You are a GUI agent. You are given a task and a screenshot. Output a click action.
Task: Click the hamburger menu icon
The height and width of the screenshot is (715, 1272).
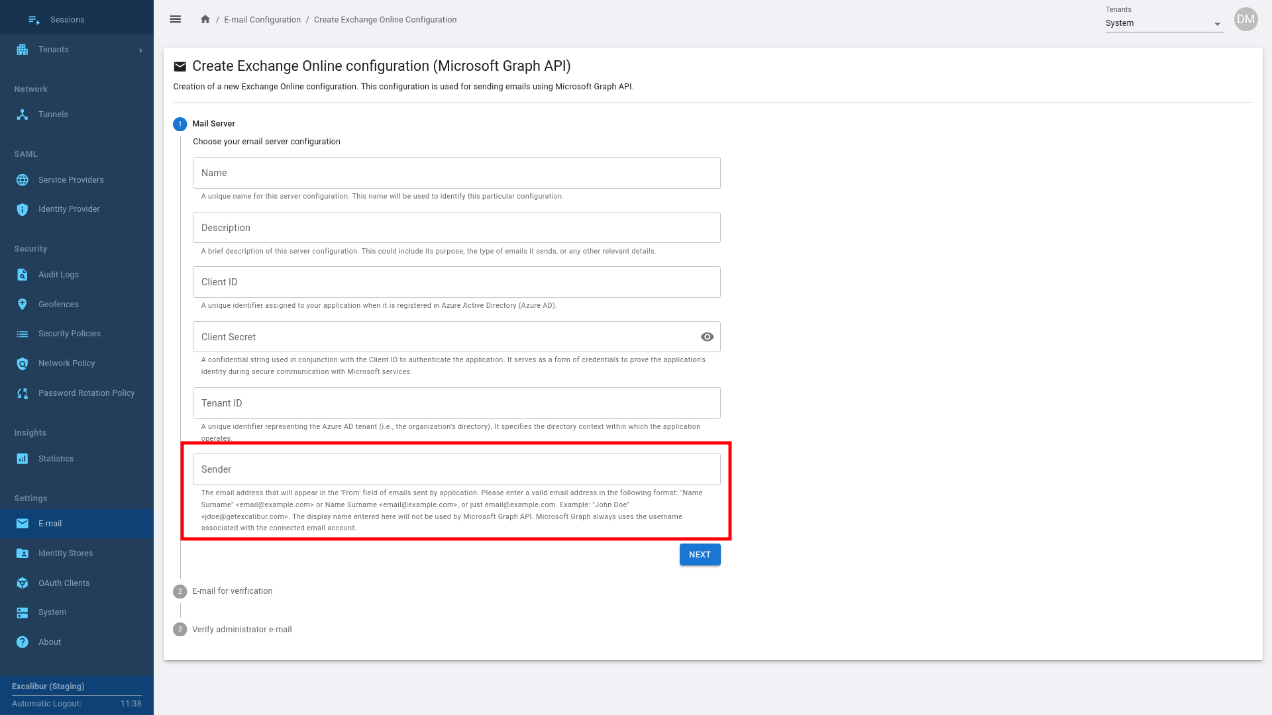[175, 19]
